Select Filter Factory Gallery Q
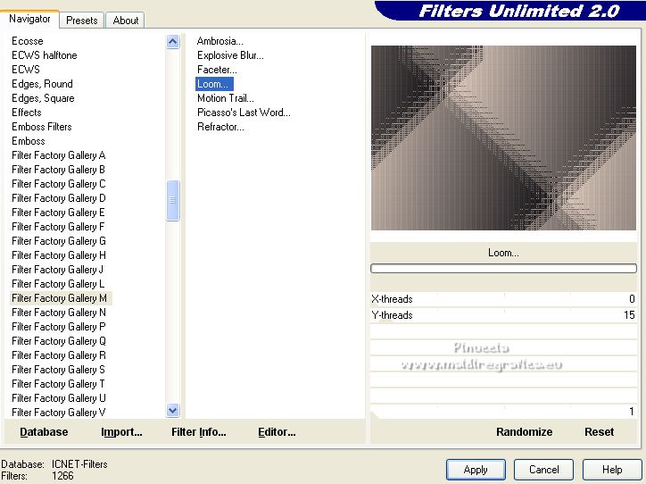This screenshot has width=646, height=484. pyautogui.click(x=59, y=341)
